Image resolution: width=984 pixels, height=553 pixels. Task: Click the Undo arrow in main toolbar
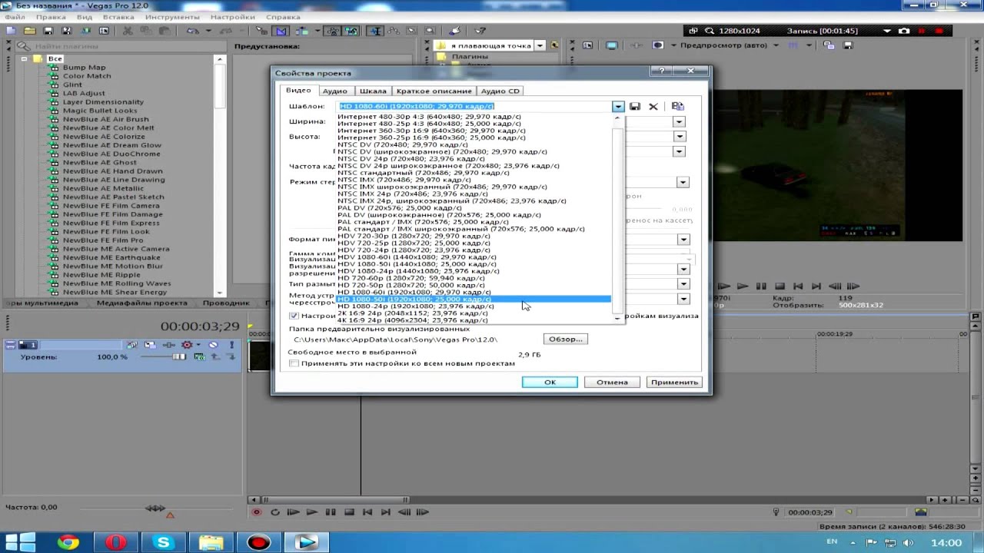pos(191,31)
